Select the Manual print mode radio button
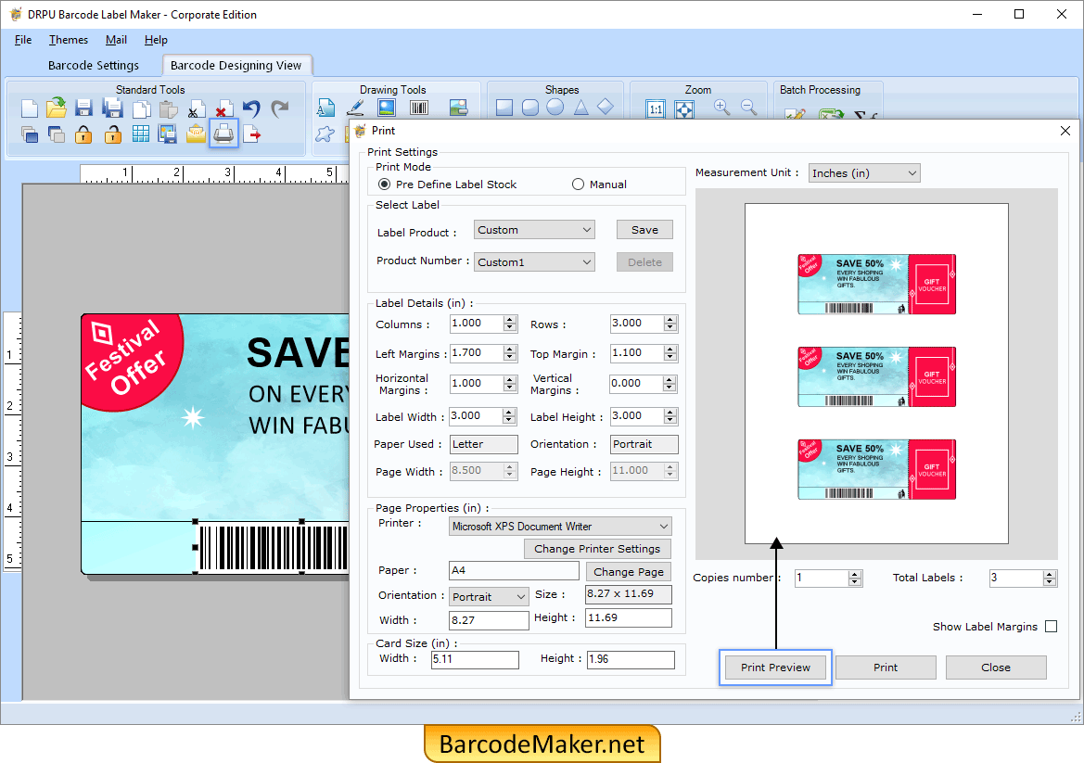Screen dimensions: 1084x763 click(578, 184)
